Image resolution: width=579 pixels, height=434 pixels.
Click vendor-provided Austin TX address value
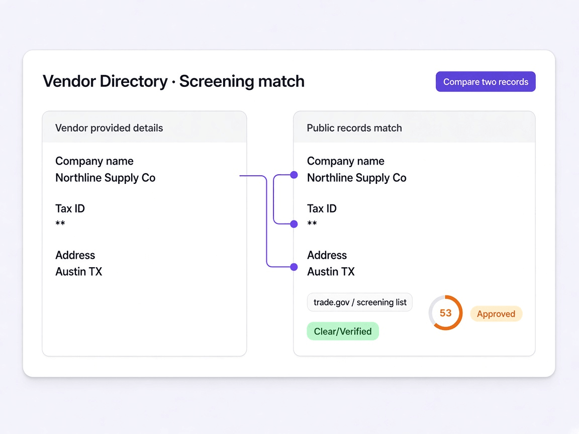tap(78, 272)
